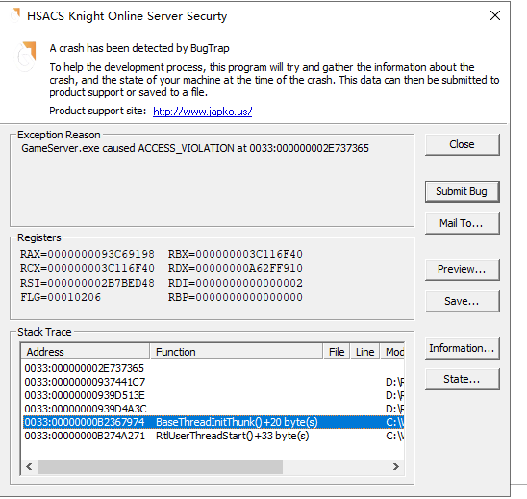Viewport: 527px width, 499px height.
Task: Open the Information... dialog
Action: coord(463,348)
